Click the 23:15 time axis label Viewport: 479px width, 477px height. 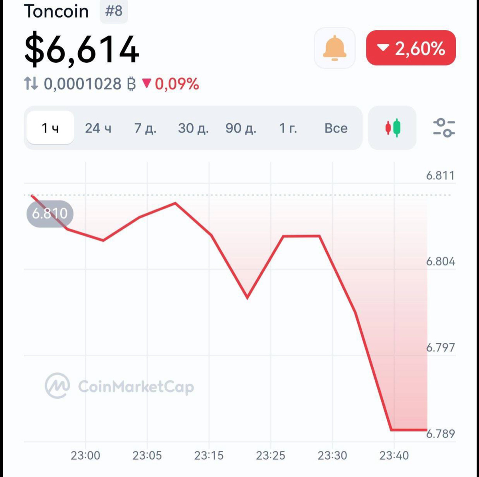[x=209, y=455]
